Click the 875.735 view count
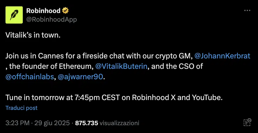This screenshot has width=258, height=133. [86, 123]
